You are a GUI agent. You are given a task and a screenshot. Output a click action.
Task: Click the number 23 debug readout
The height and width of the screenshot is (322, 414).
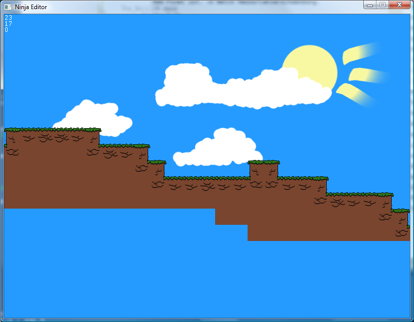coord(8,18)
